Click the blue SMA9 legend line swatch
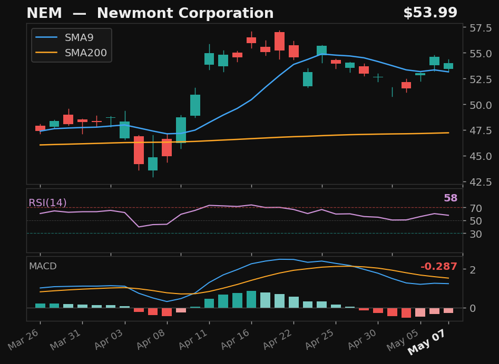This screenshot has height=364, width=499. (x=46, y=37)
